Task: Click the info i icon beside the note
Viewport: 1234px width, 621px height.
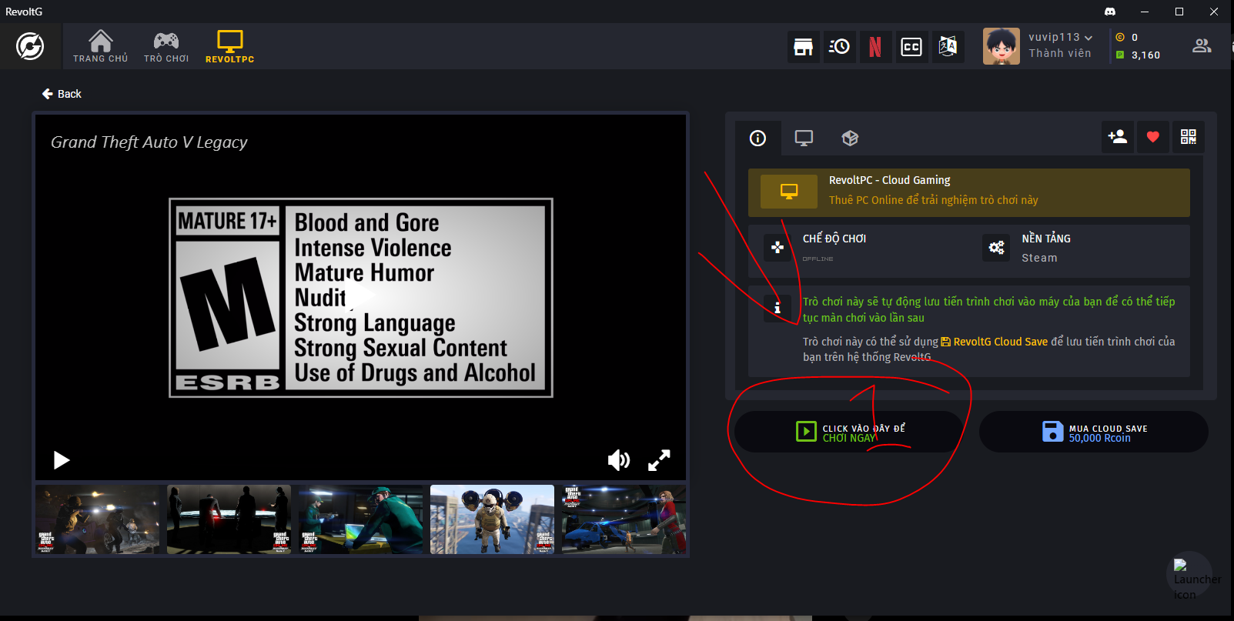Action: [x=778, y=307]
